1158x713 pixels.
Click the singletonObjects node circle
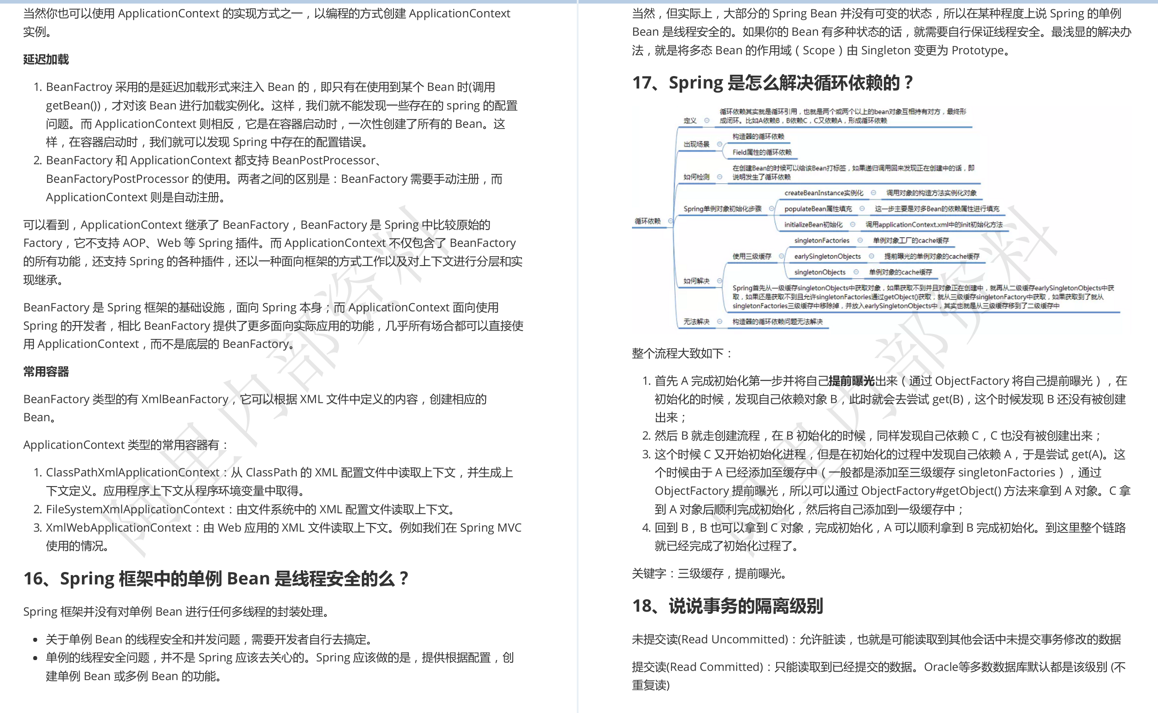856,272
